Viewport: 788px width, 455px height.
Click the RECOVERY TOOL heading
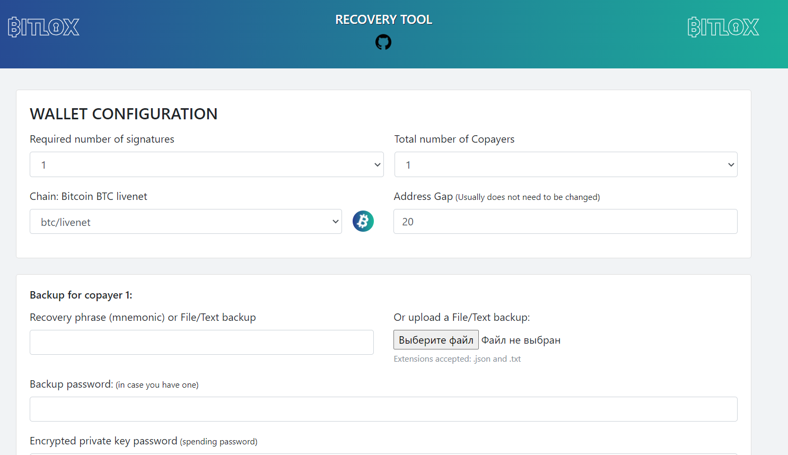tap(384, 20)
